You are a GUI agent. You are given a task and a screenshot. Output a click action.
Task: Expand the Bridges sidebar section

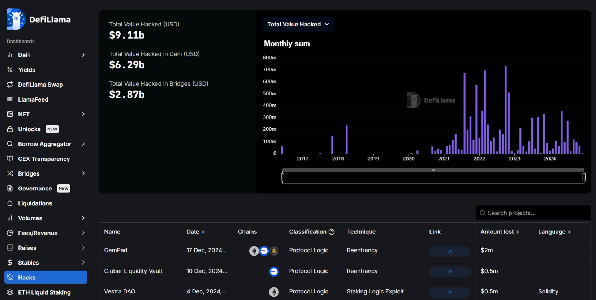[x=83, y=173]
